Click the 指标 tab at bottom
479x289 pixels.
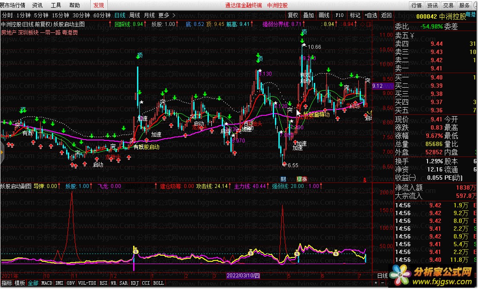(7, 283)
